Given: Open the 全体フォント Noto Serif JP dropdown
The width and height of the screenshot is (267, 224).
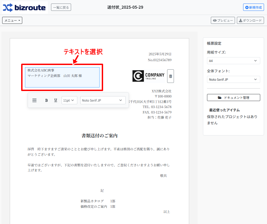Looking at the screenshot, I should tap(233, 79).
